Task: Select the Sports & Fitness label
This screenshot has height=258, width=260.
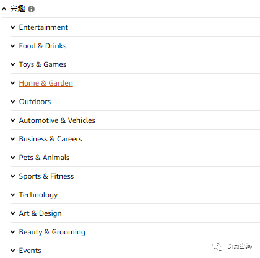Action: [x=46, y=176]
